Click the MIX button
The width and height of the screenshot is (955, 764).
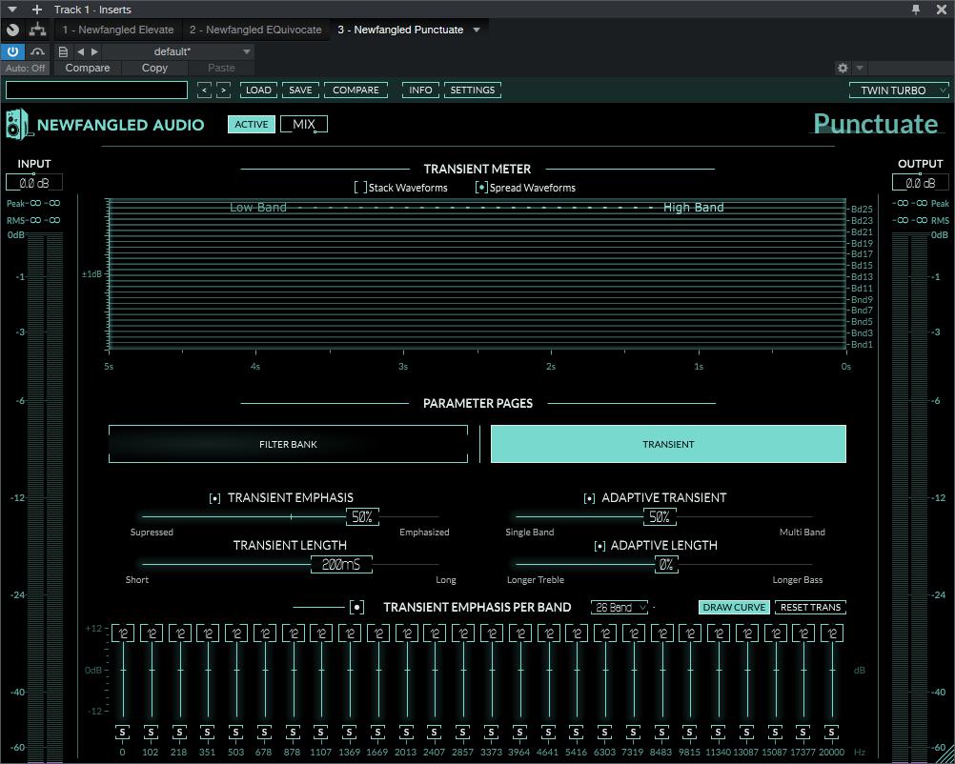point(304,124)
